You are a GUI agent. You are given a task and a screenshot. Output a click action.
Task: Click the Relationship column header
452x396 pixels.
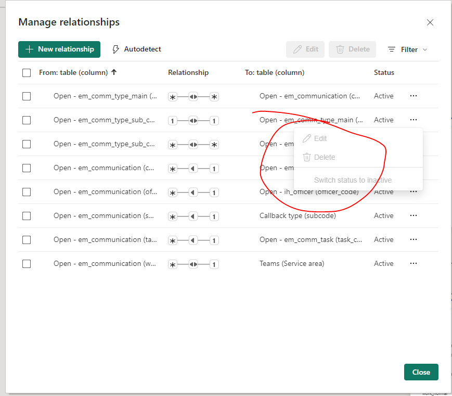click(188, 73)
